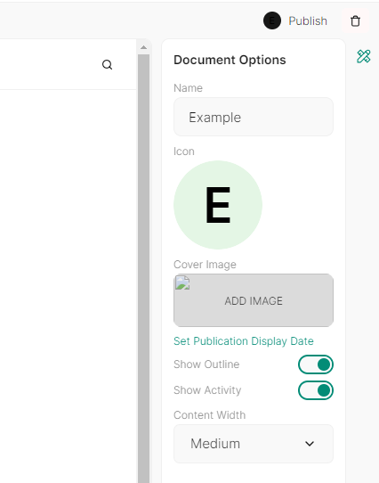Click the Document Options heading
This screenshot has width=379, height=483.
point(230,60)
